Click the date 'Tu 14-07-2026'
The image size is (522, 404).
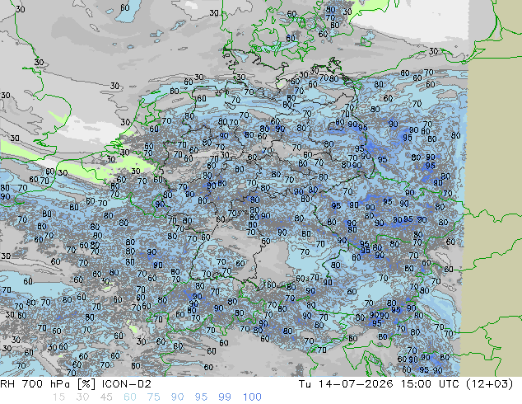[x=346, y=384]
